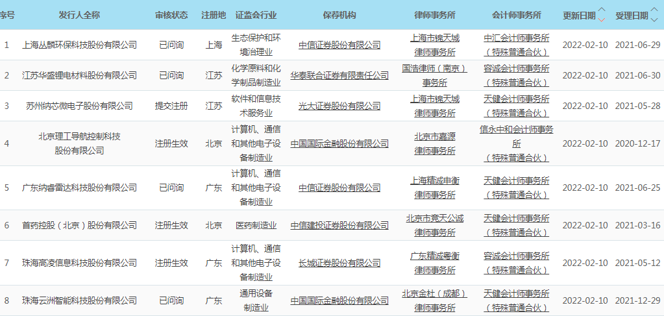The height and width of the screenshot is (316, 664).
Task: Open sponsor link 华泰联合证券有限责任公司
Action: pos(339,75)
